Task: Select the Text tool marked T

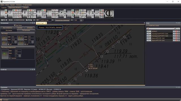Action: tap(25, 13)
